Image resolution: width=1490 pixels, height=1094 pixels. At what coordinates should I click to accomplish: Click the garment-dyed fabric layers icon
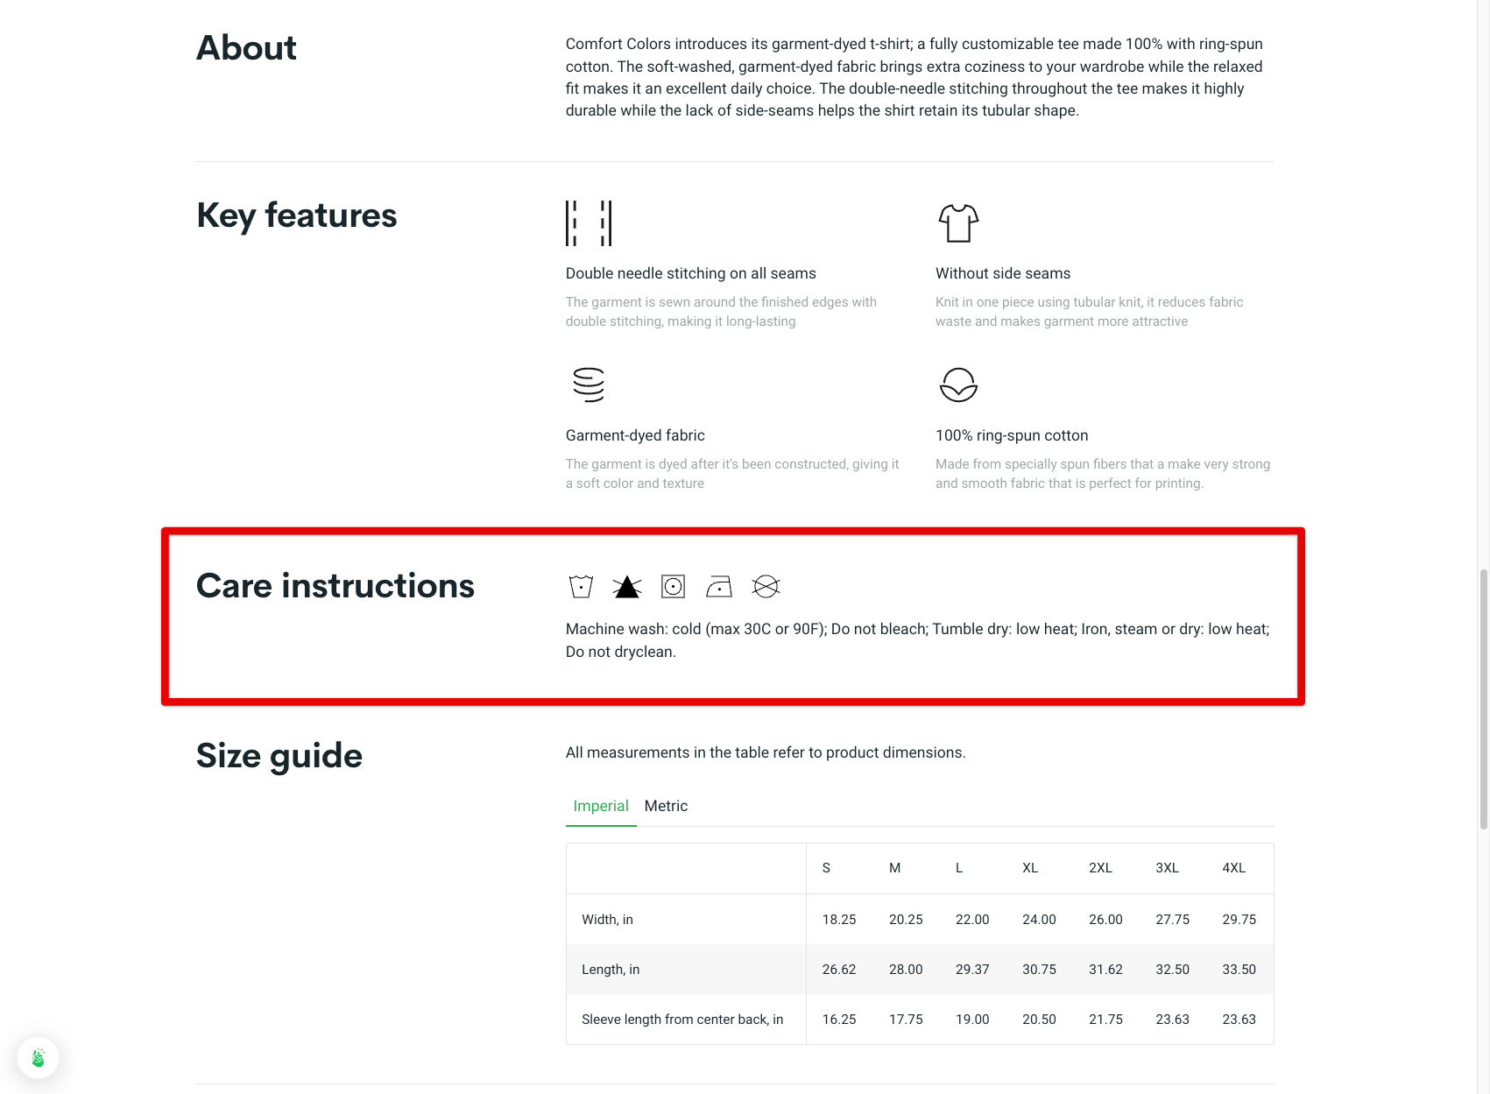pos(589,385)
